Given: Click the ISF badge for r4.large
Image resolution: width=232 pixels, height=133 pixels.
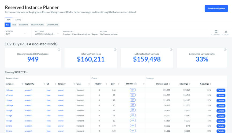Looking at the screenshot, I should click(133, 115).
